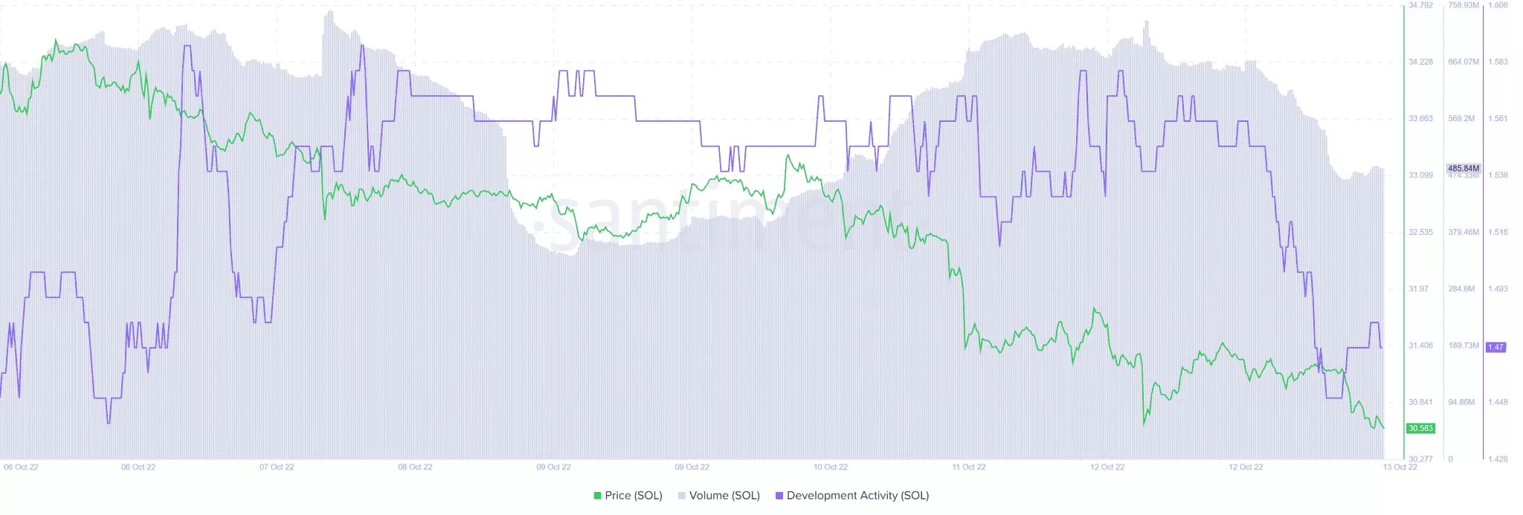Screen dimensions: 1523x515
Task: Click the 485.84M current volume badge
Action: tap(1463, 169)
